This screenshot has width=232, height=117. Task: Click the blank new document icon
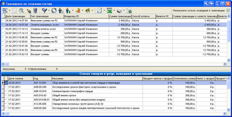(x=14, y=10)
